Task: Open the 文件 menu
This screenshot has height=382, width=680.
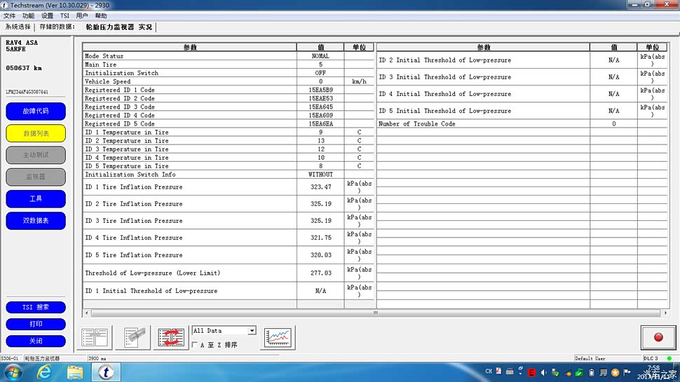Action: (x=10, y=15)
